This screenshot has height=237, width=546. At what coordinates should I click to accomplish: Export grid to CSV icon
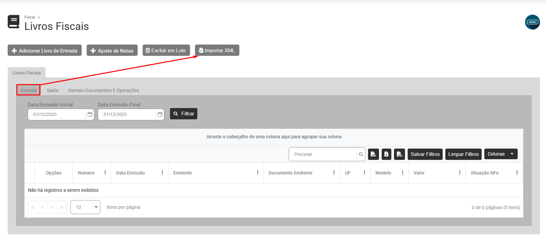pyautogui.click(x=399, y=154)
